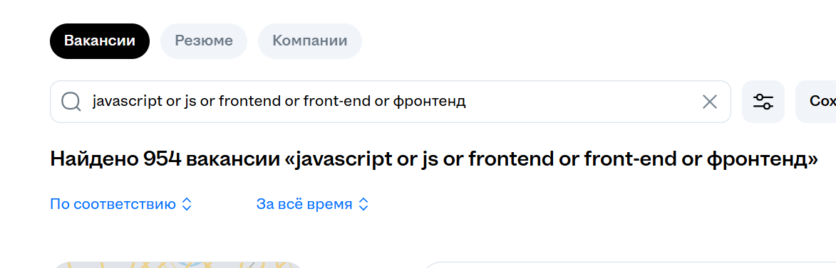This screenshot has height=268, width=836.
Task: Click the Найдено 954 вакансии results heading
Action: click(434, 159)
